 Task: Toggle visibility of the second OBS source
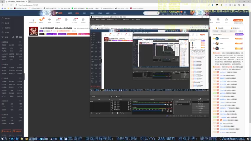coord(128,103)
